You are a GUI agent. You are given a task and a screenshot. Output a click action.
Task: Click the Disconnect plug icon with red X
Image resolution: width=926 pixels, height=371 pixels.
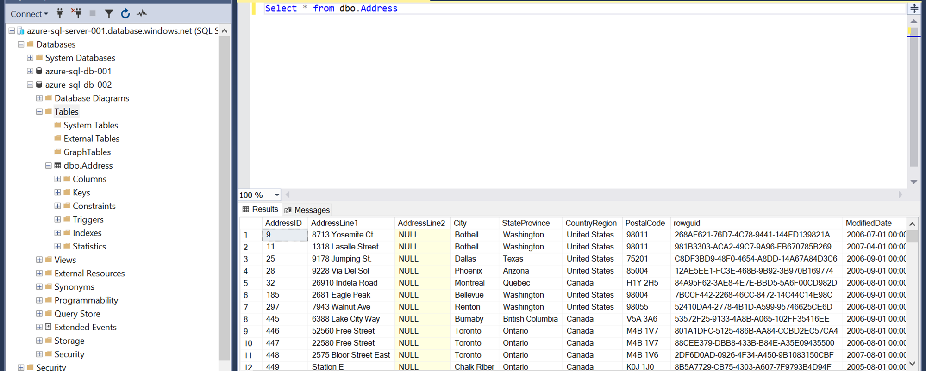[x=76, y=13]
